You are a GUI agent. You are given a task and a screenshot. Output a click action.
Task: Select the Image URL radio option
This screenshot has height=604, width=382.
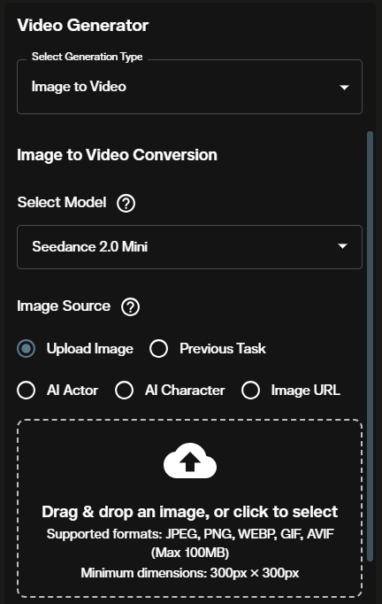pyautogui.click(x=251, y=391)
